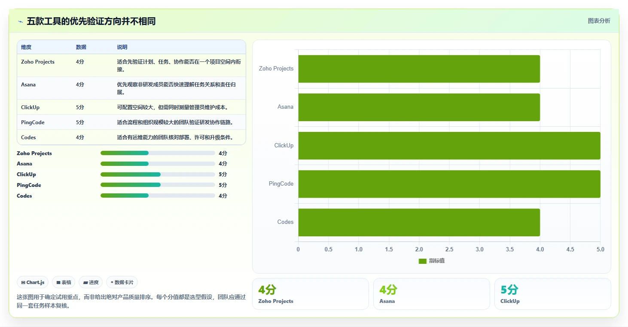Click the Codes label on the chart axis

click(286, 222)
